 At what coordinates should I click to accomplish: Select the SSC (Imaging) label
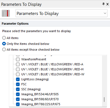(x=31, y=89)
